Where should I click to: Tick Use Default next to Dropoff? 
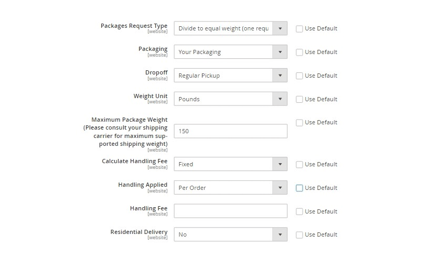299,76
